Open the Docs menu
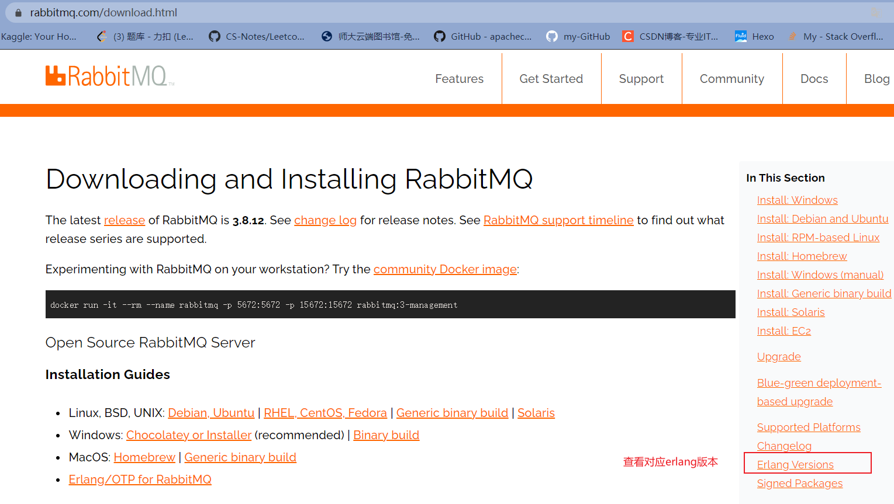Viewport: 894px width, 504px height. pos(814,79)
